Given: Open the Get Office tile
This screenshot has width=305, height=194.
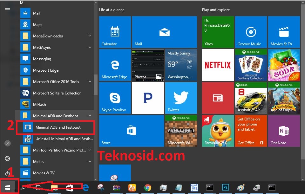Looking at the screenshot, I should click(x=251, y=131).
